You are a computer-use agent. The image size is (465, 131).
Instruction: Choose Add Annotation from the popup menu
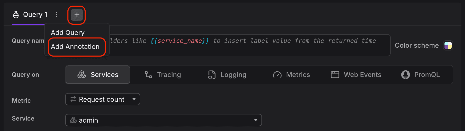pyautogui.click(x=75, y=47)
